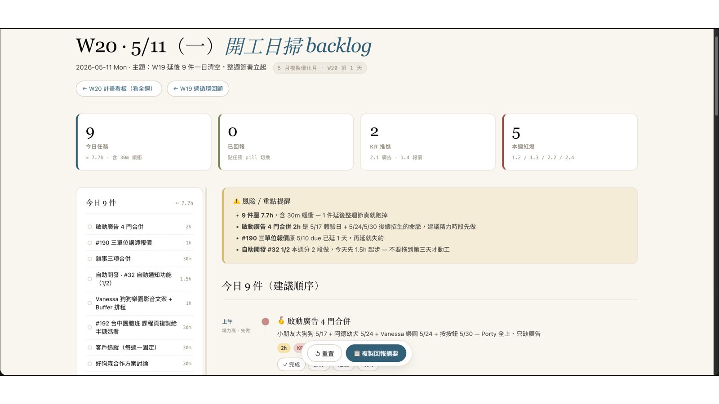Click the 複製回報摘要 copy button
The width and height of the screenshot is (719, 404).
pos(376,354)
